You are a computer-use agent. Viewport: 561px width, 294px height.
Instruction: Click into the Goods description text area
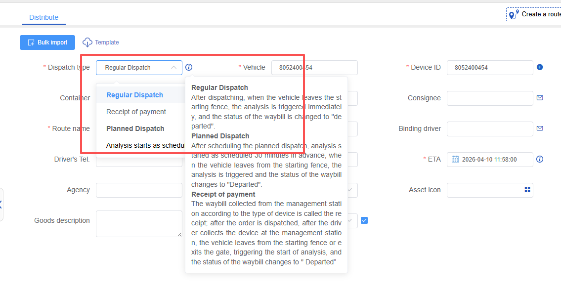pos(139,224)
